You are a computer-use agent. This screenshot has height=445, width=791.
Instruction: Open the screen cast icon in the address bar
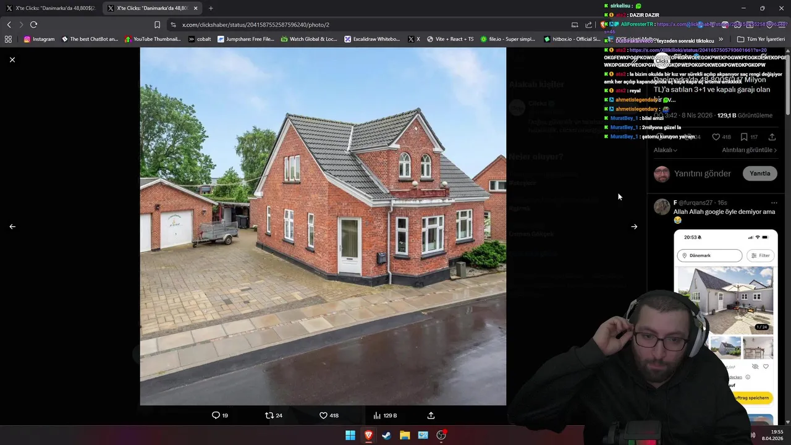pyautogui.click(x=575, y=25)
